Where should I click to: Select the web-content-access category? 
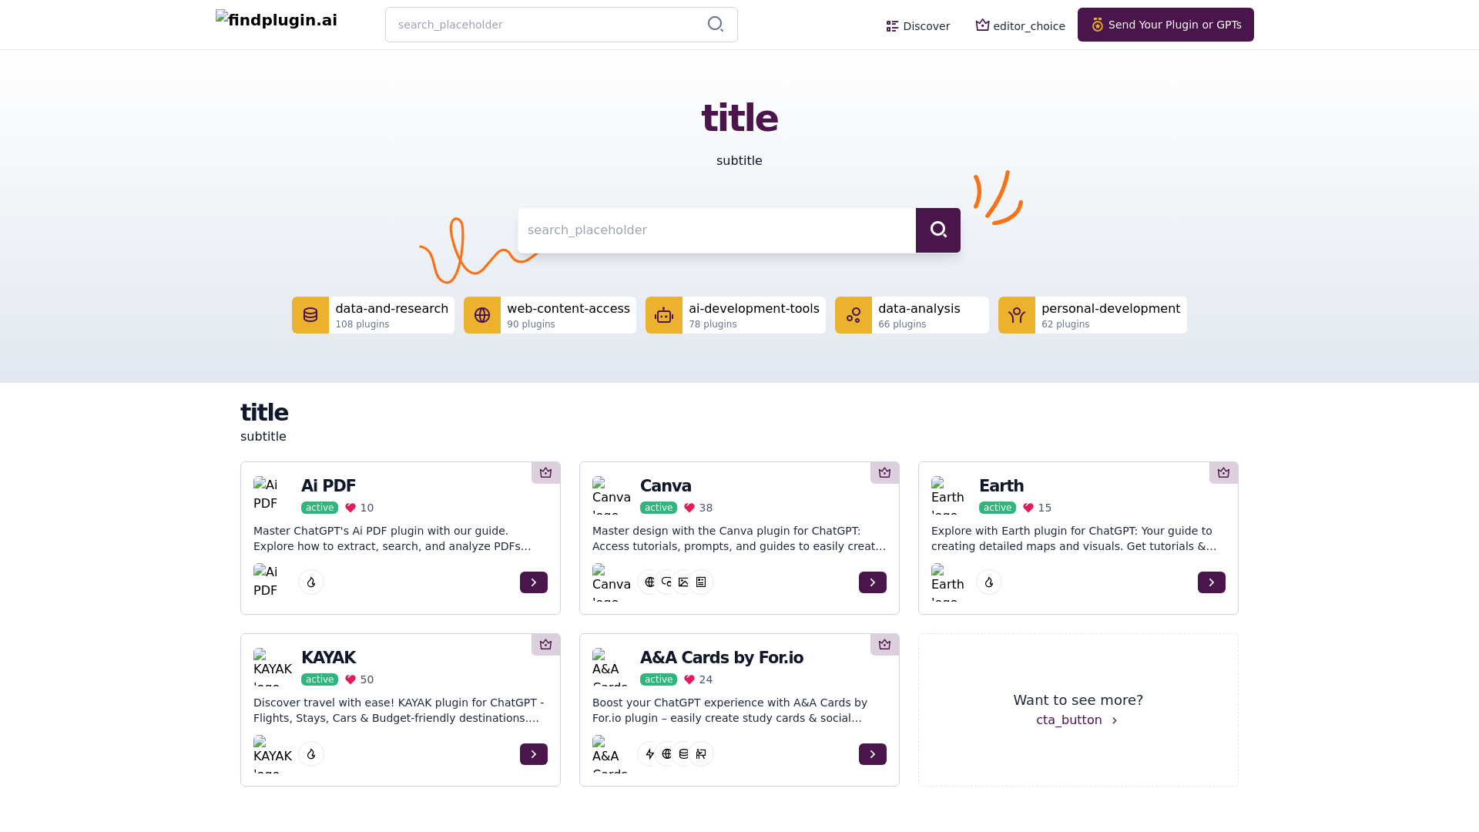550,315
